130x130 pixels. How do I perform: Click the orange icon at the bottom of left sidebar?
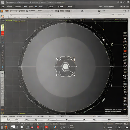[x=3, y=110]
